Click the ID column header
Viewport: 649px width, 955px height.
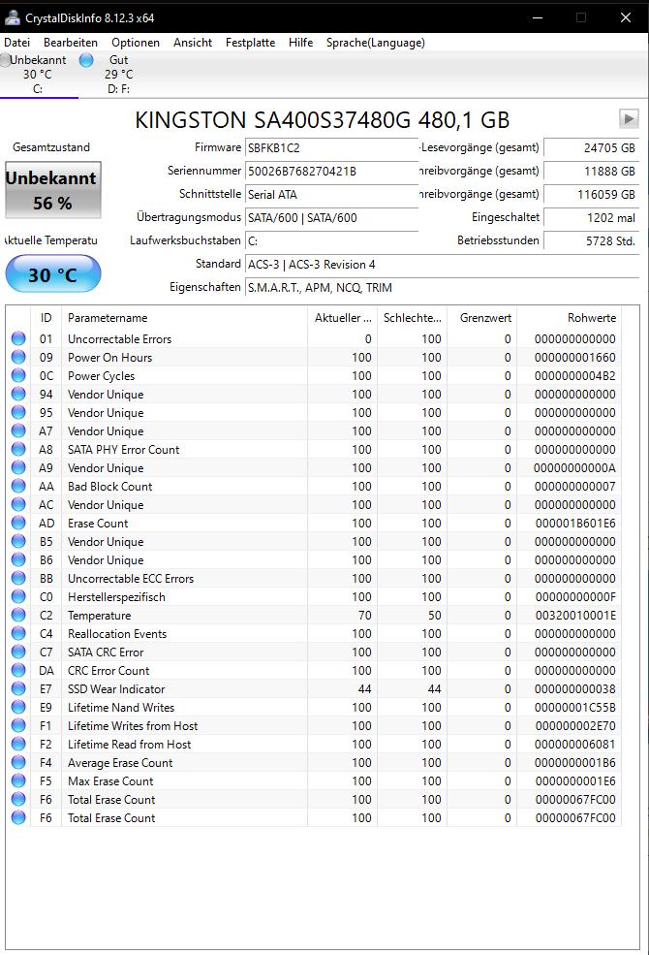46,318
